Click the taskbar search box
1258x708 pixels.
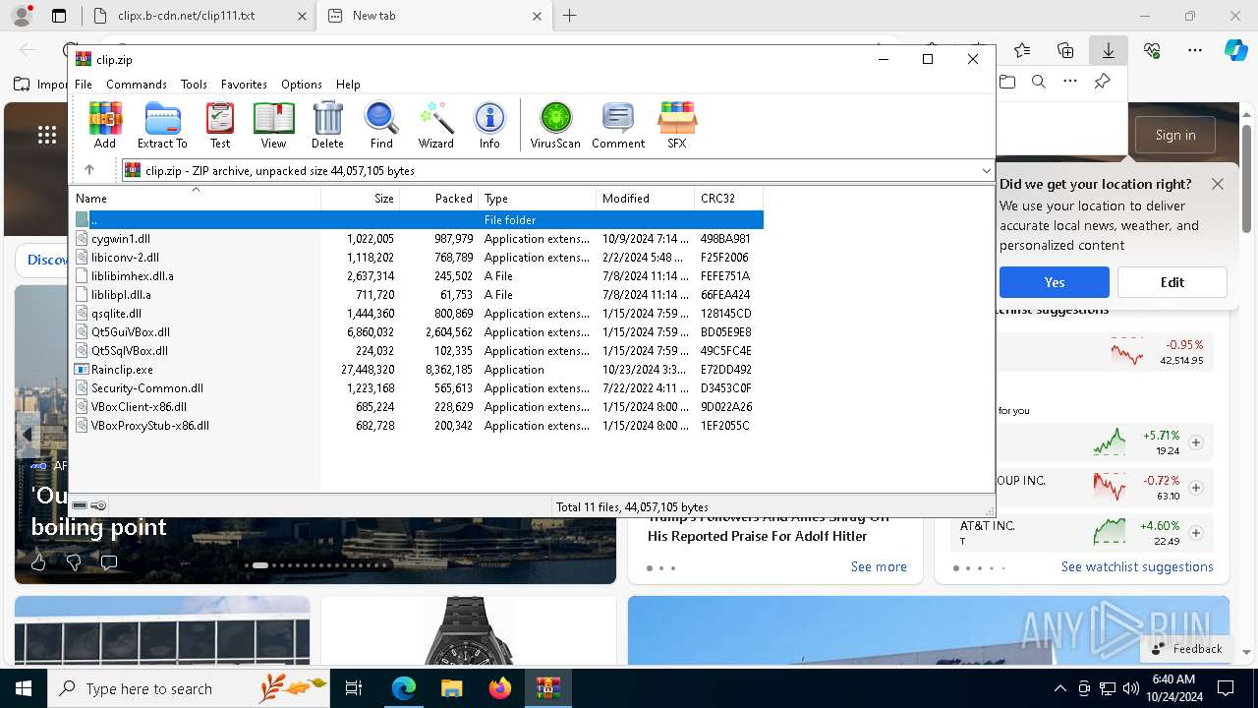[188, 688]
